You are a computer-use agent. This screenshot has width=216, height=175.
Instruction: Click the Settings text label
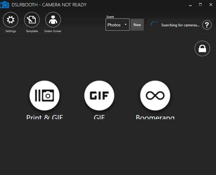click(x=11, y=31)
